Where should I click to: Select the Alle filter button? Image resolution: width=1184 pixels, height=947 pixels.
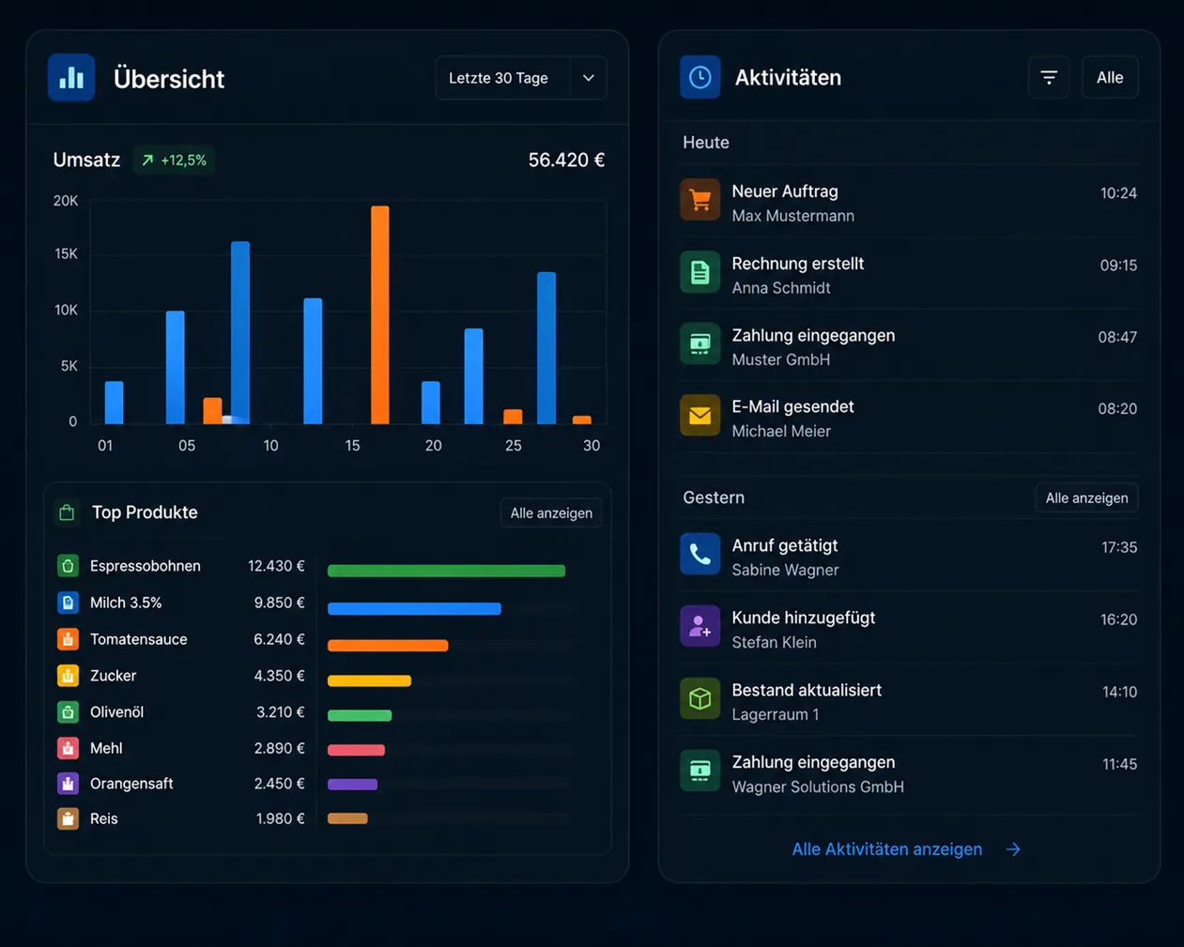pyautogui.click(x=1110, y=77)
